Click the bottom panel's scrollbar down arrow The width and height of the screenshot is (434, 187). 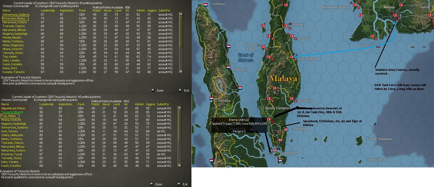pos(179,165)
